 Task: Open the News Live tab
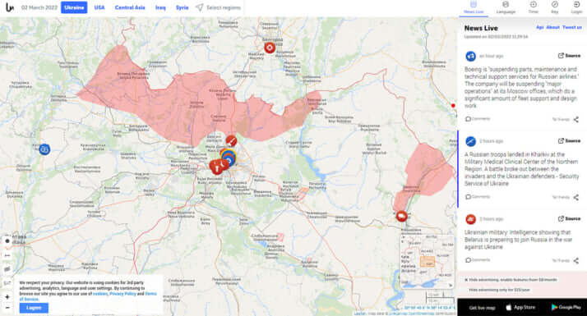point(474,7)
